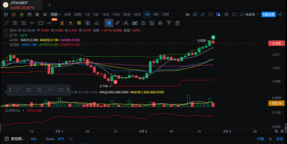Toggle the MA indicator alert bell
The width and height of the screenshot is (287, 144).
click(11, 40)
